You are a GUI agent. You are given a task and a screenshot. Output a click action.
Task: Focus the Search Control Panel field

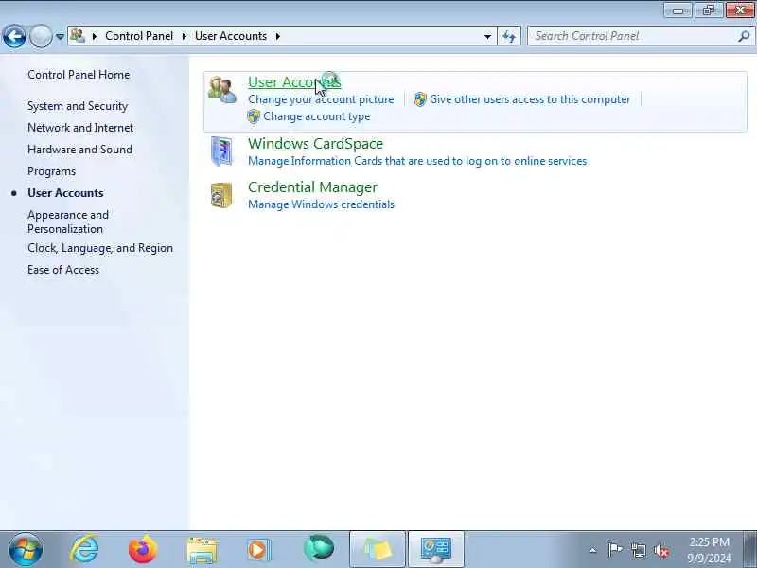[632, 36]
